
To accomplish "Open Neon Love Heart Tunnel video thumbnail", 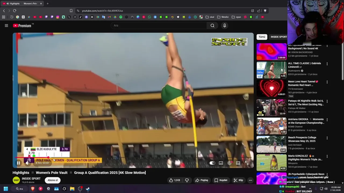I will click(x=271, y=88).
